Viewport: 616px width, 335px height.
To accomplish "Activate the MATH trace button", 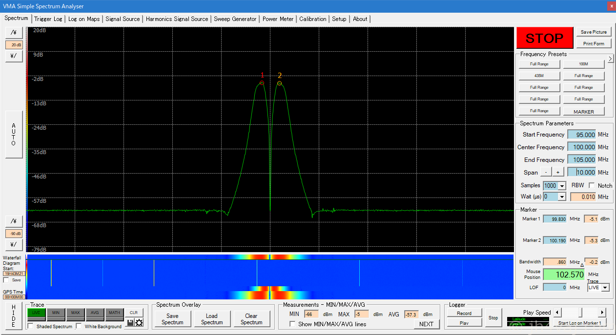I will [x=114, y=312].
